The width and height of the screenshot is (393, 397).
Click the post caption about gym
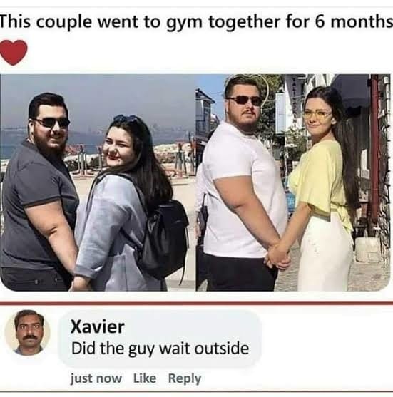[196, 22]
